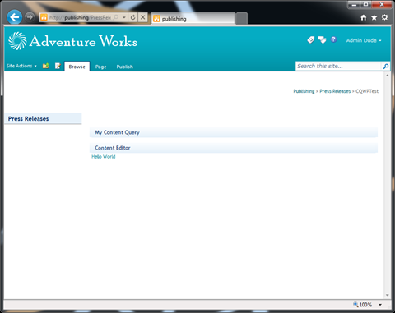Open the Press Releases breadcrumb link
This screenshot has height=313, width=395.
335,91
